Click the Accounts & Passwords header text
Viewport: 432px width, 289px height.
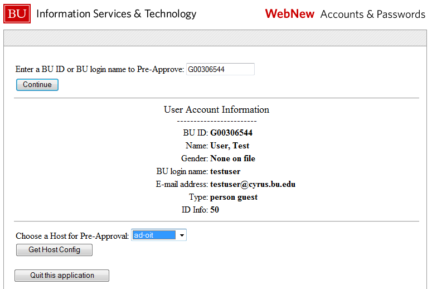click(x=373, y=15)
